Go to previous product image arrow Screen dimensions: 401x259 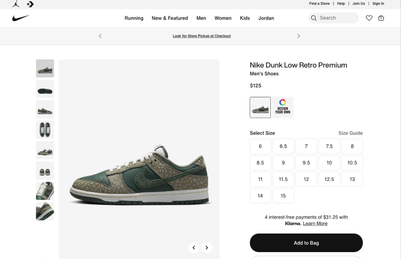point(194,247)
